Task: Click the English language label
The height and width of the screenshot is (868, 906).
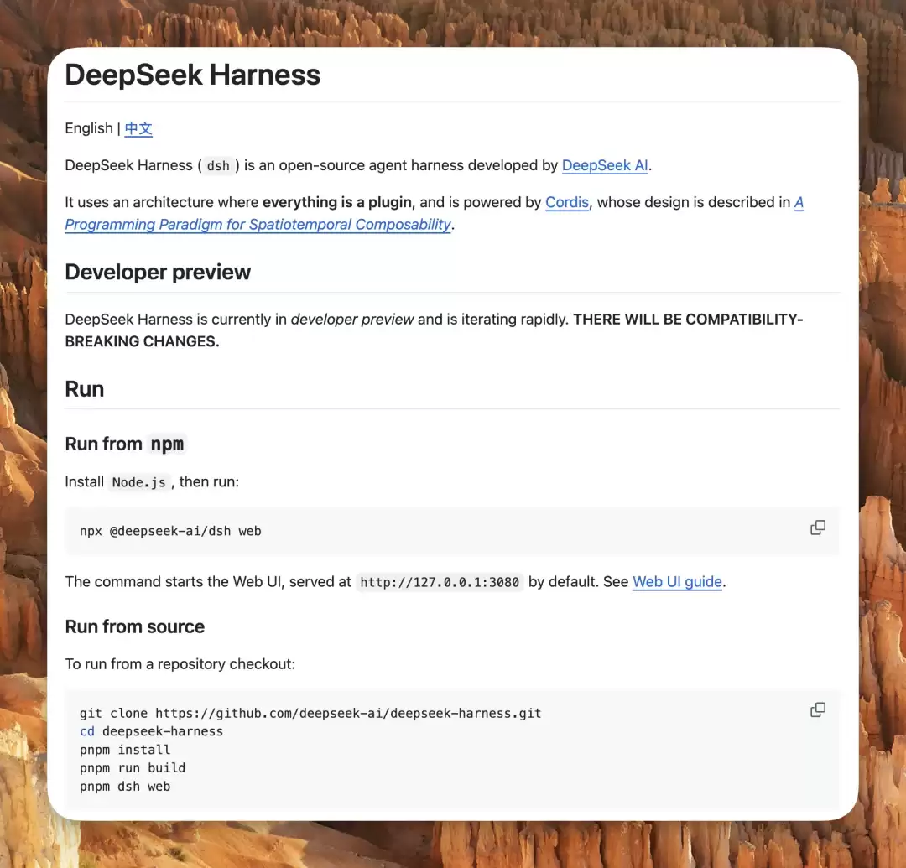Action: tap(89, 128)
